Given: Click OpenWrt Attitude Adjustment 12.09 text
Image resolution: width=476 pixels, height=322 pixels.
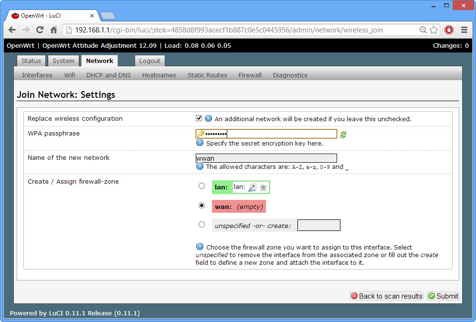Looking at the screenshot, I should [x=100, y=45].
